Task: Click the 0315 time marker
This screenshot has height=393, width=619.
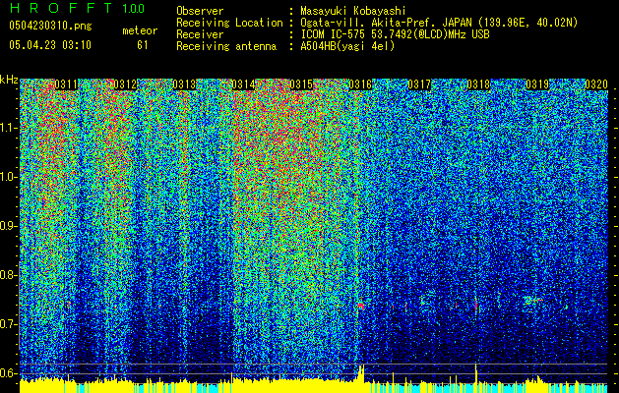Action: click(301, 84)
